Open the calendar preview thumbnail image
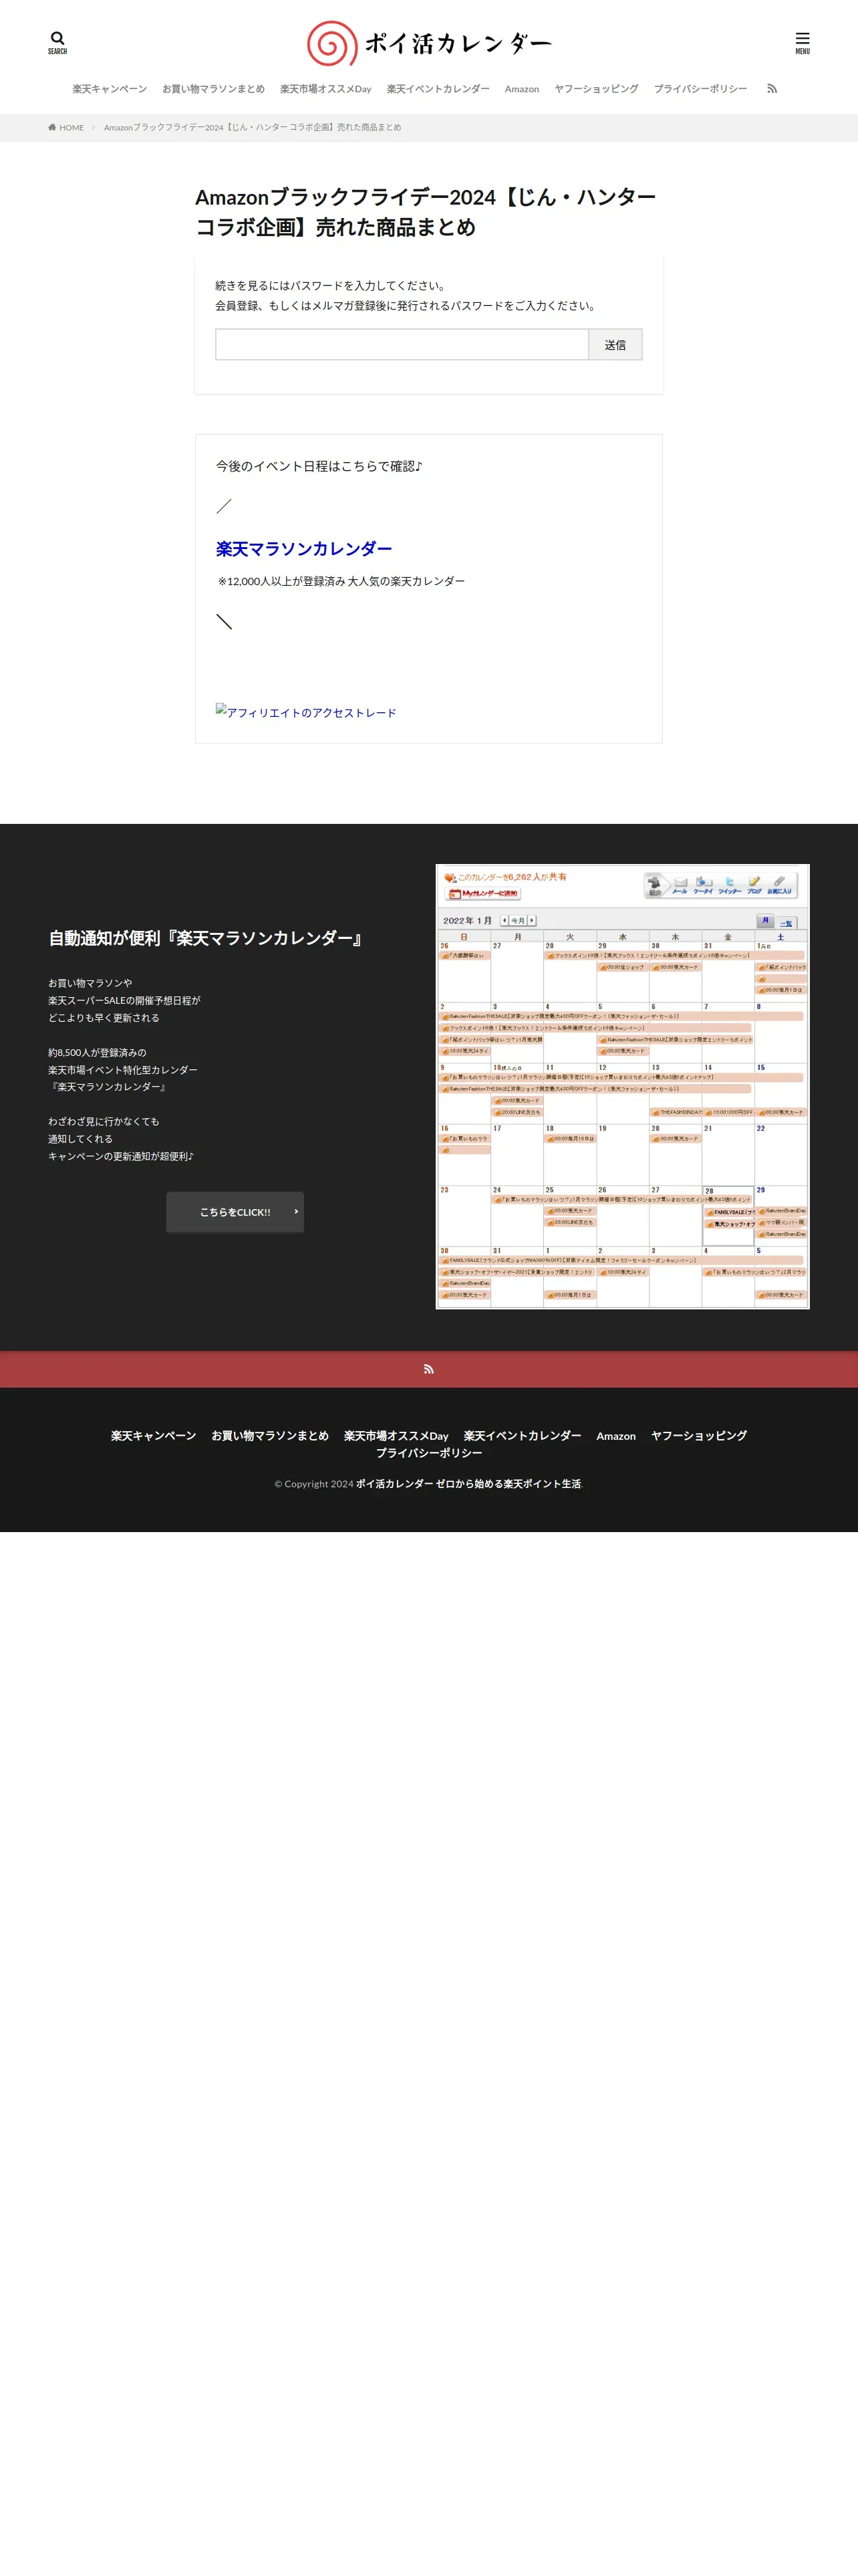Viewport: 858px width, 2576px height. 622,1086
